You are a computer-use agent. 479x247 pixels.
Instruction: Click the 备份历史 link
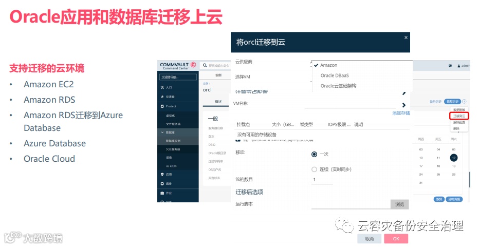click(x=436, y=101)
